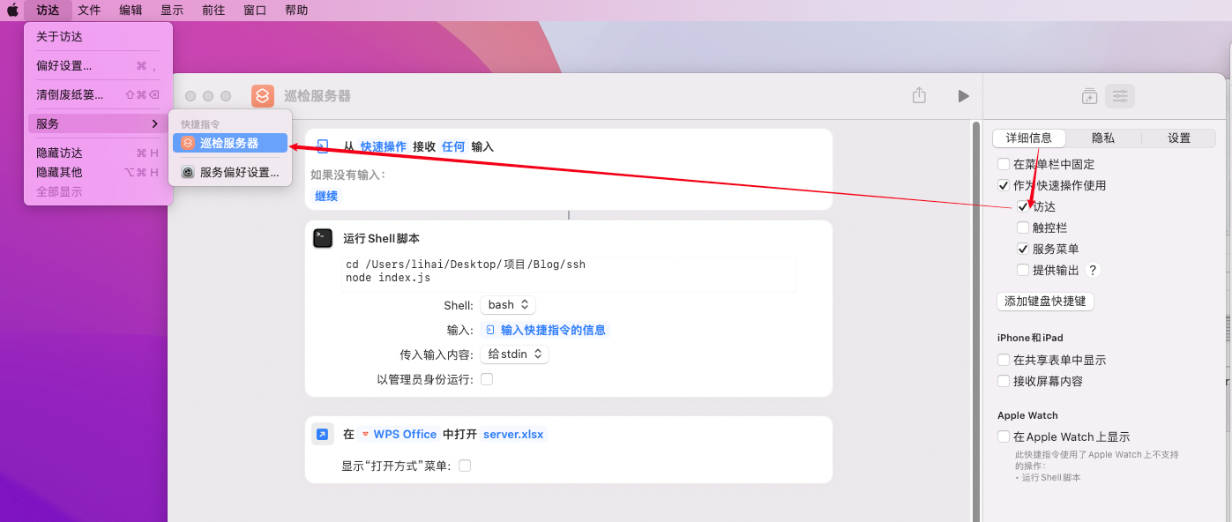The height and width of the screenshot is (522, 1232).
Task: Choose a different file via server.xlsx token
Action: click(x=513, y=434)
